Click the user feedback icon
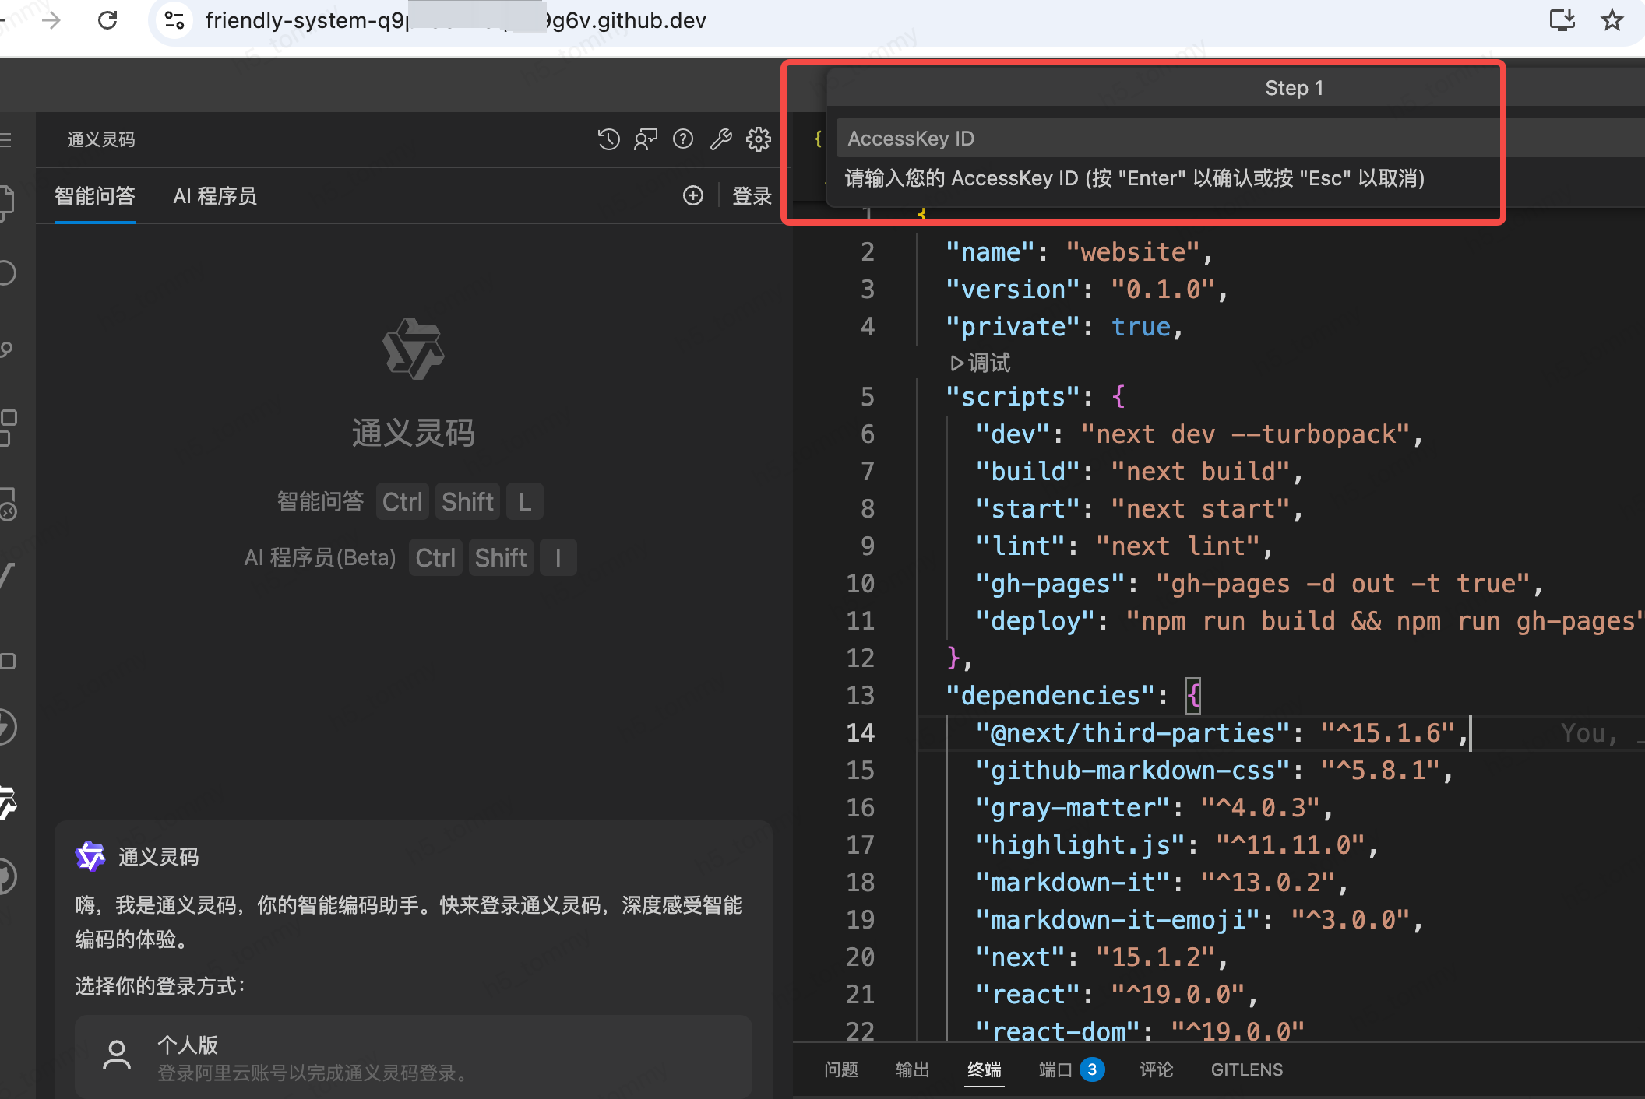 [x=646, y=139]
